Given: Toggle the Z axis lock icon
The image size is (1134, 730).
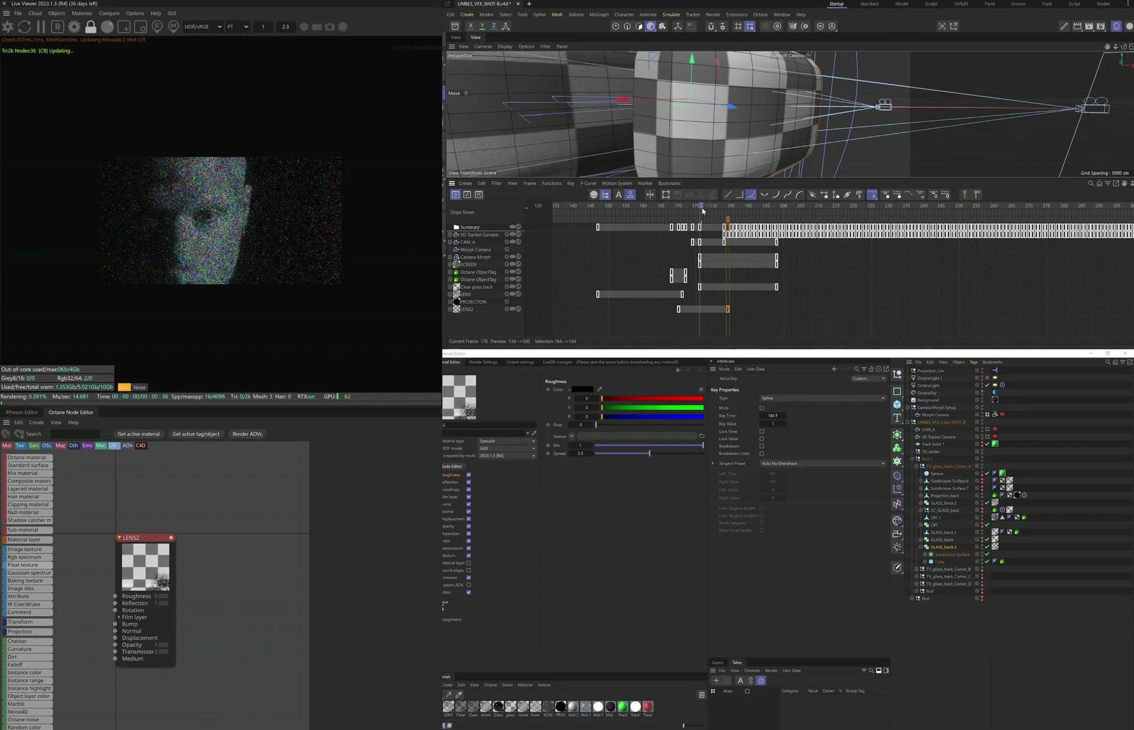Looking at the screenshot, I should [494, 26].
